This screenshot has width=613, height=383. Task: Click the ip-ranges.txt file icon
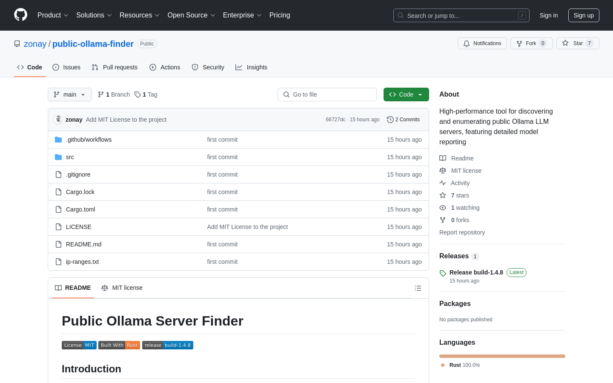[58, 262]
